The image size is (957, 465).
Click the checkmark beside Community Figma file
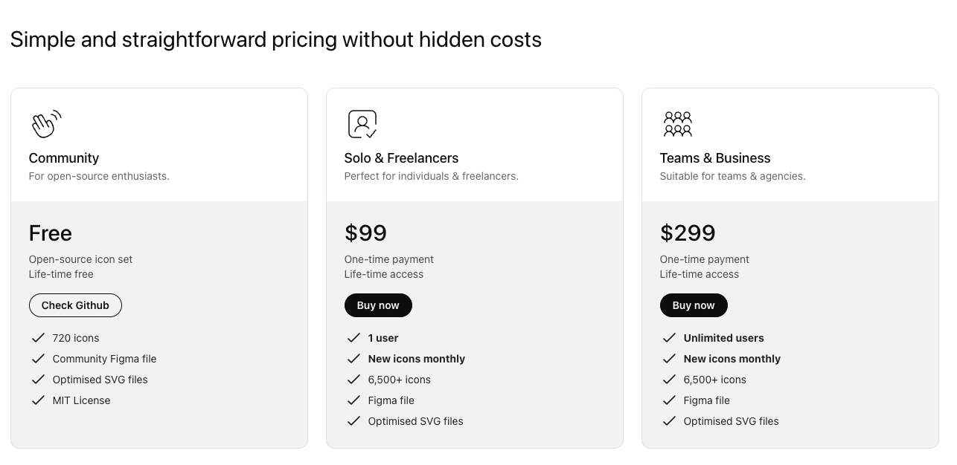tap(39, 359)
